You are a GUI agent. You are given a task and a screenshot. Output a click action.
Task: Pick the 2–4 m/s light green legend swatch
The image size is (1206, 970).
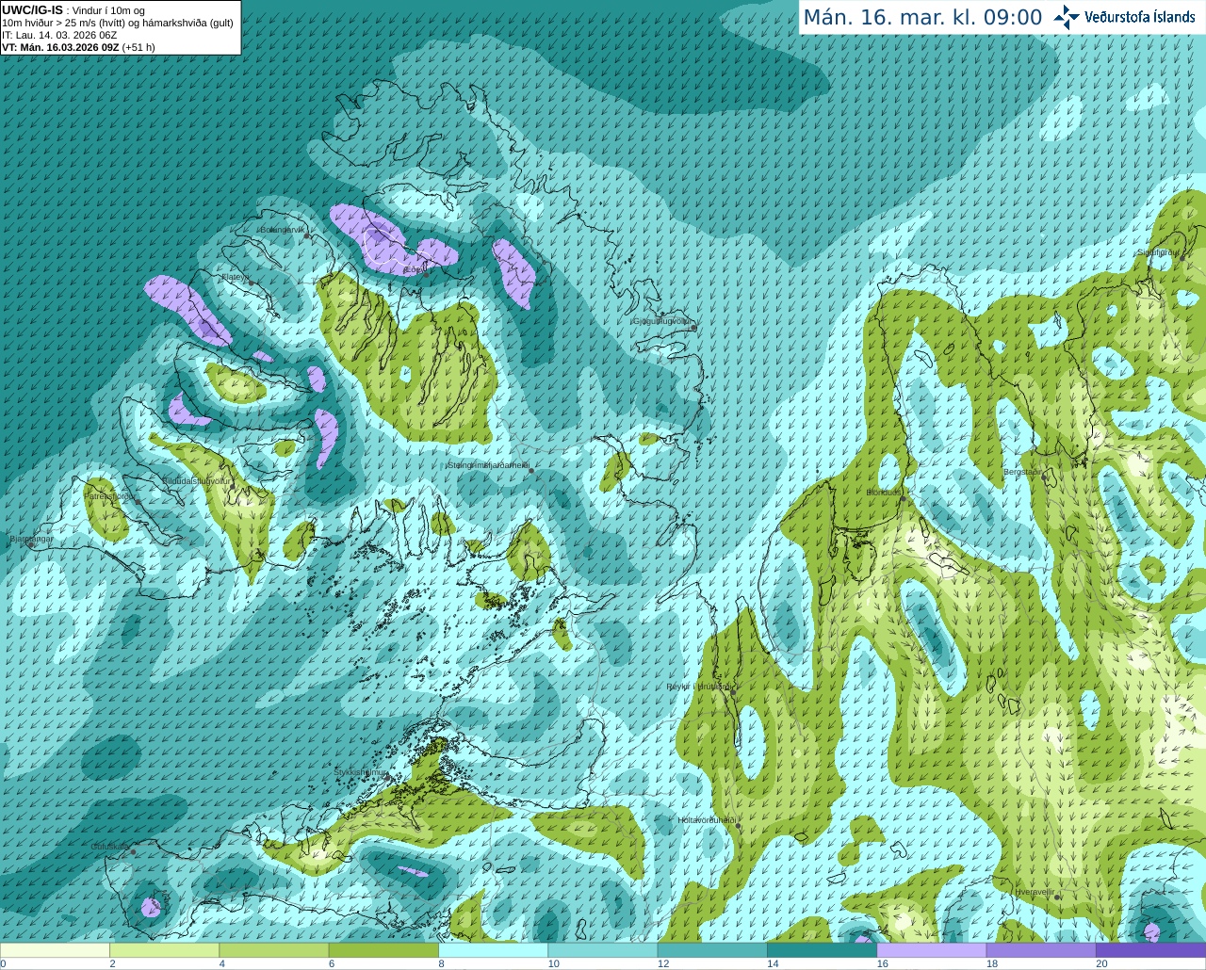point(164,950)
